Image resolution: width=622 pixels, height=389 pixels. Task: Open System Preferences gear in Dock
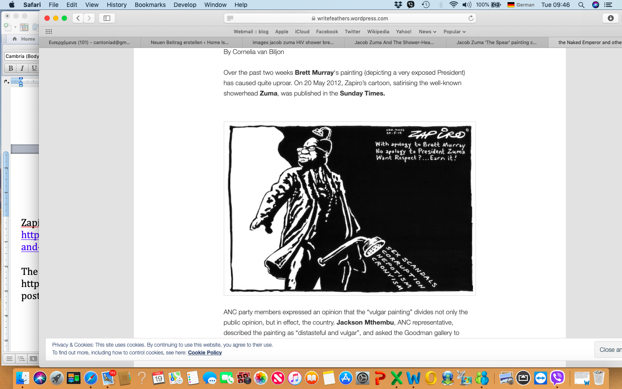tap(362, 378)
